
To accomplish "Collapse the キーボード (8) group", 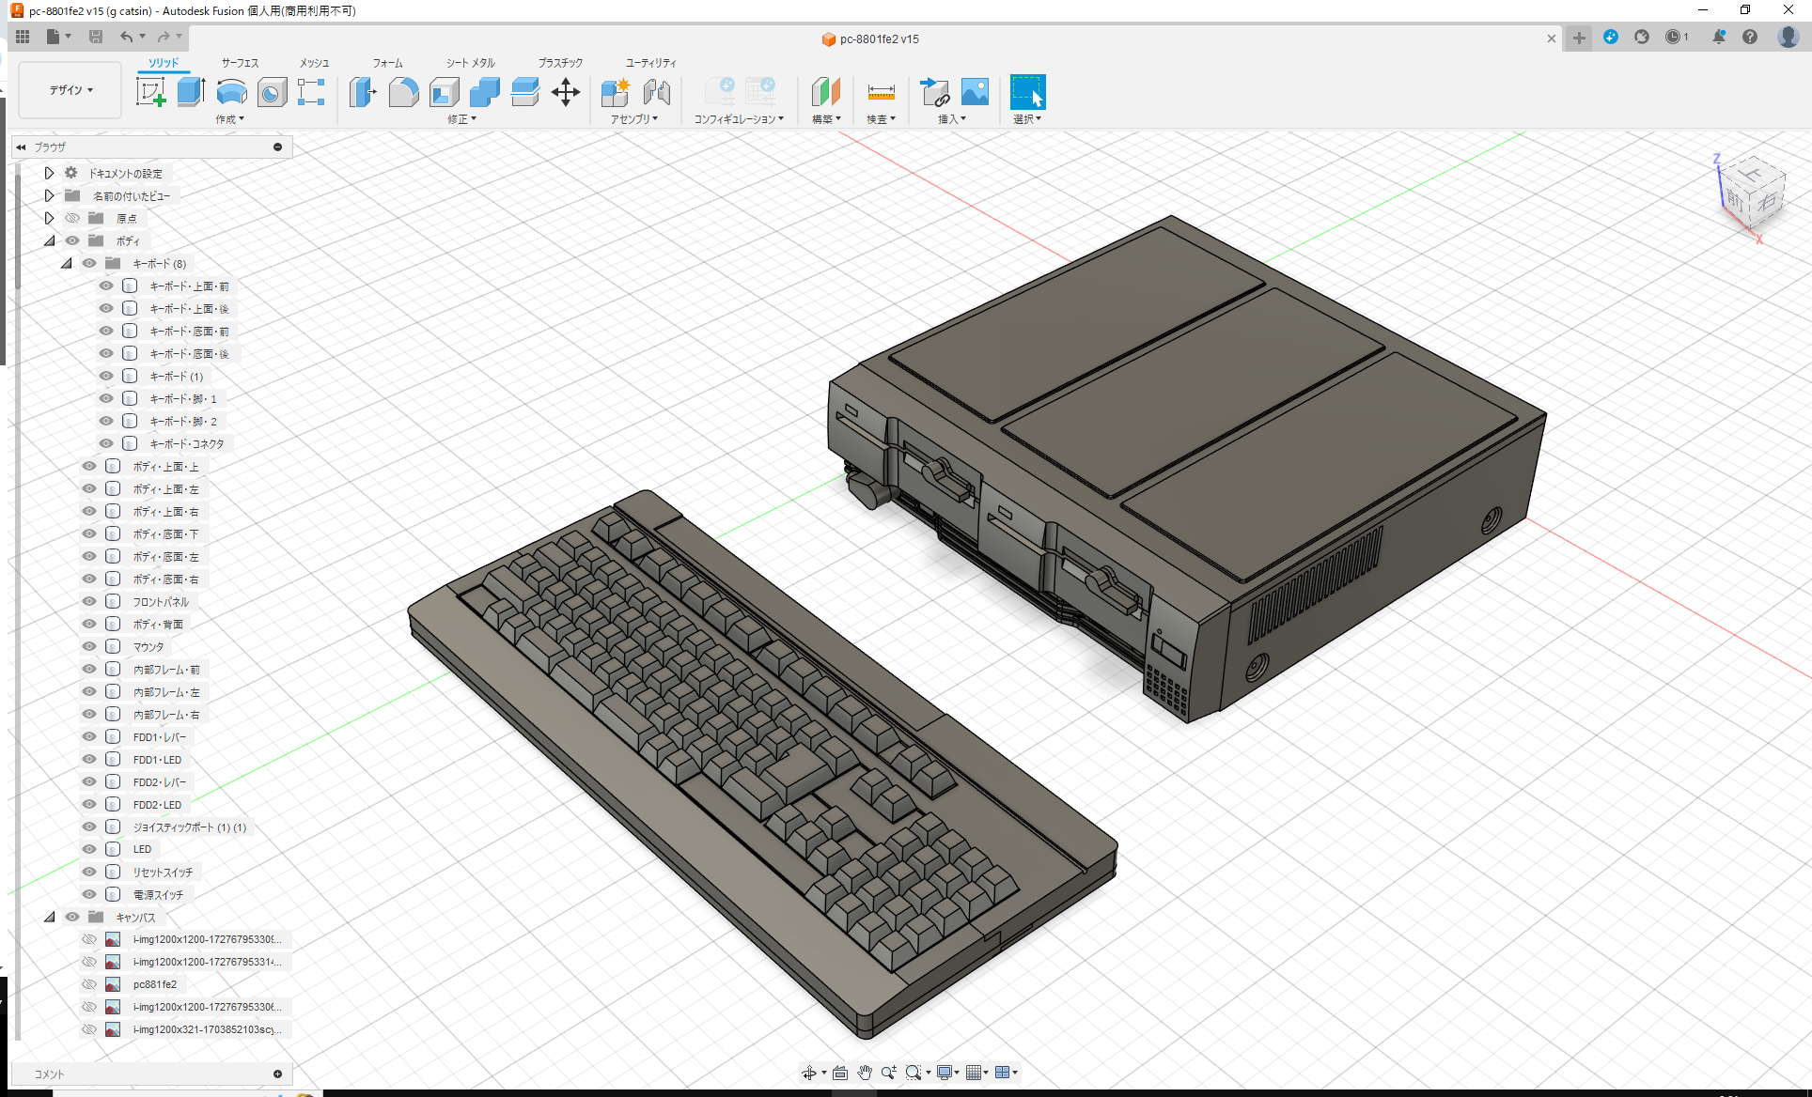I will pos(66,263).
